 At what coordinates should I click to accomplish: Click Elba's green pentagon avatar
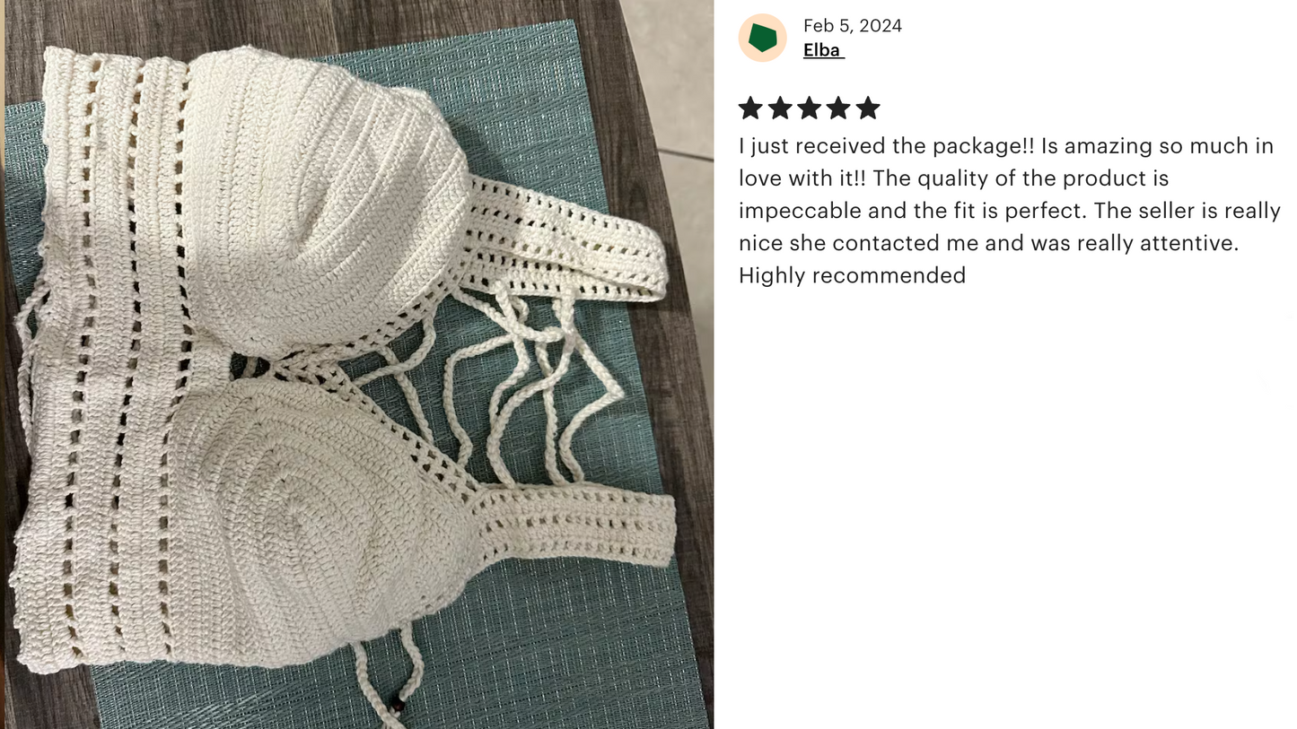[762, 38]
